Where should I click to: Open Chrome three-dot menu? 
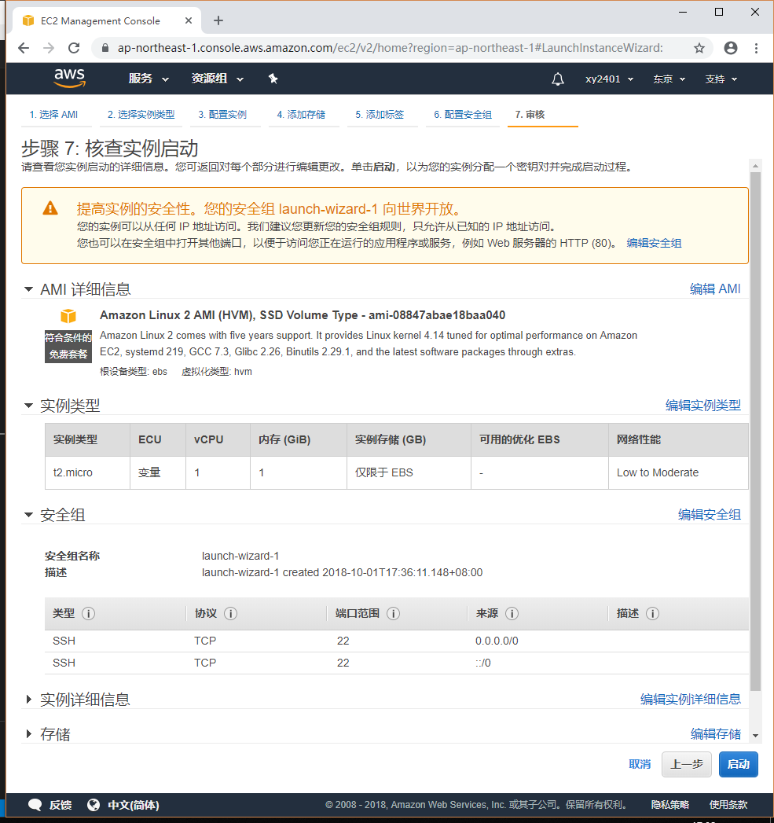pos(756,48)
